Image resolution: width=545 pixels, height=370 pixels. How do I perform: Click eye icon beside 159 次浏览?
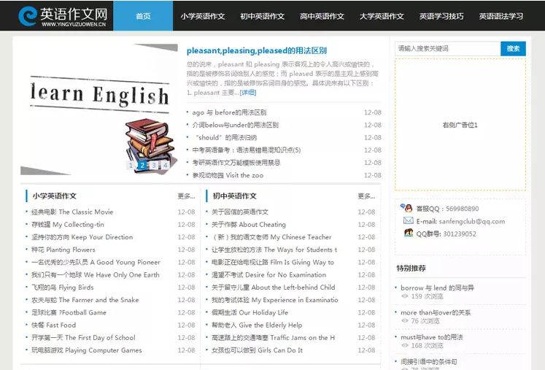tap(405, 296)
